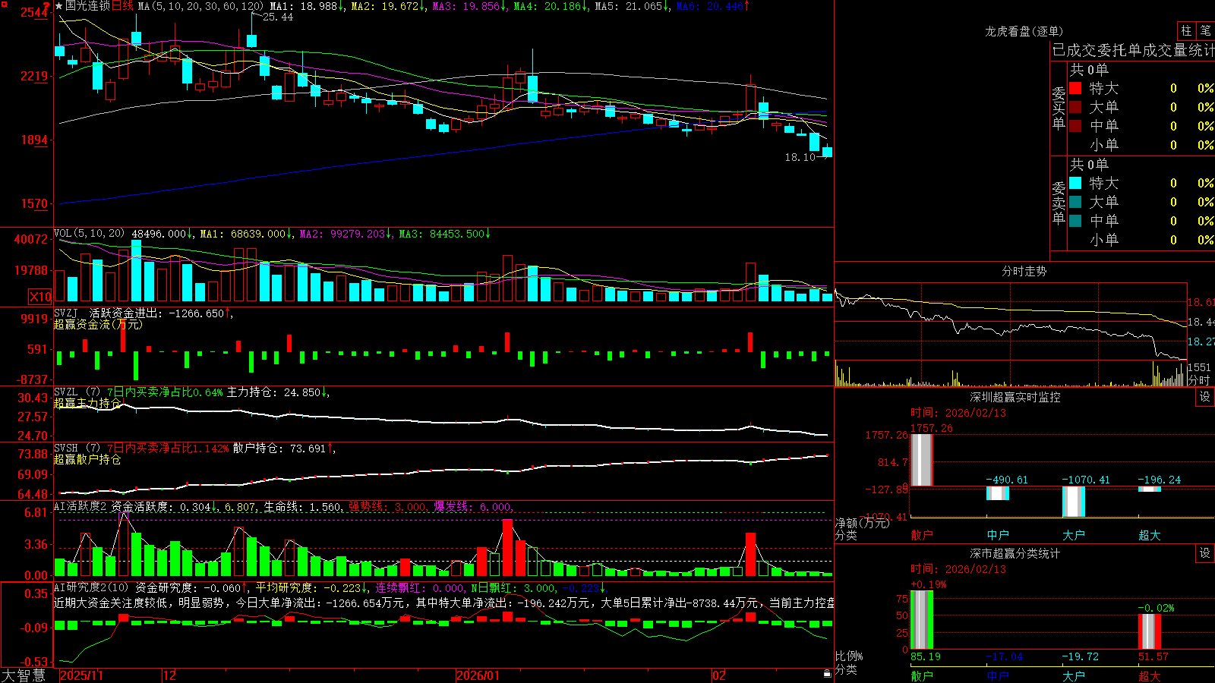Screen dimensions: 1215x683
Task: Click the 超大 bar in 深市超赢分类统计
Action: coord(1150,631)
